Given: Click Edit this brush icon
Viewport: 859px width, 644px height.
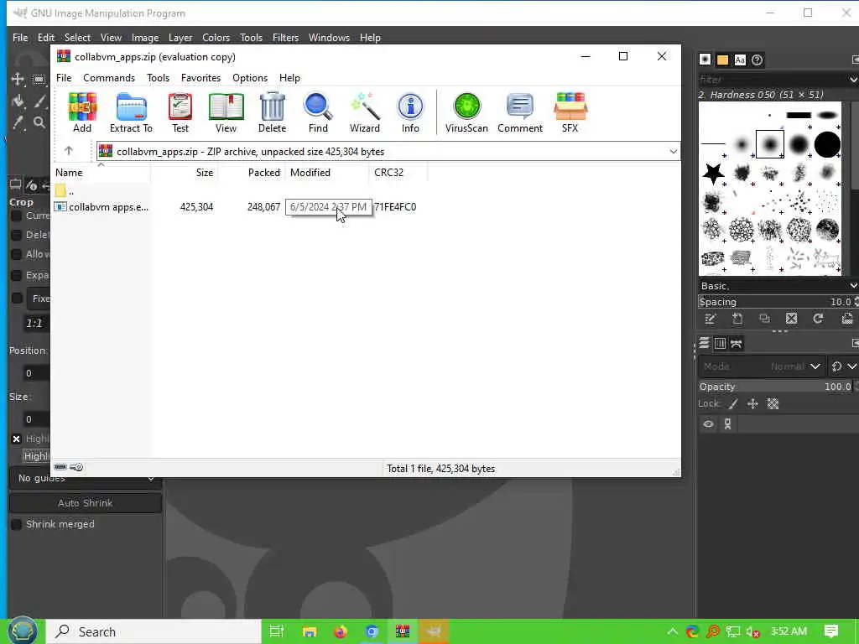Looking at the screenshot, I should [x=711, y=319].
